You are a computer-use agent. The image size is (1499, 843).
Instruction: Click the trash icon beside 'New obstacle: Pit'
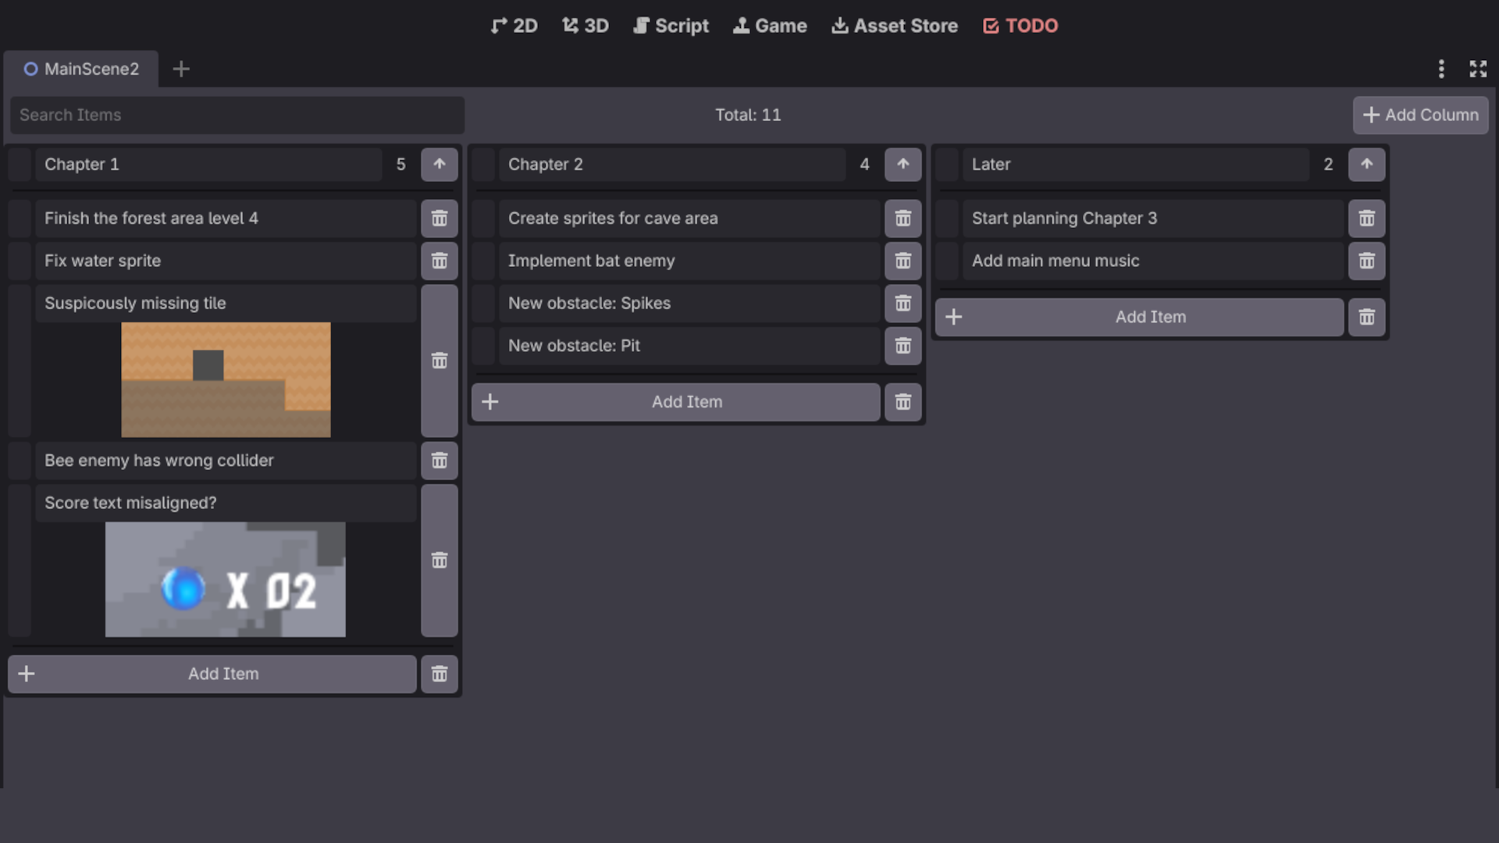pyautogui.click(x=903, y=346)
